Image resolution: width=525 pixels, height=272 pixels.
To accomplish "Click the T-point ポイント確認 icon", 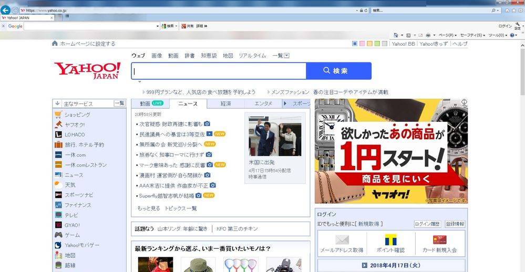I will (x=390, y=239).
